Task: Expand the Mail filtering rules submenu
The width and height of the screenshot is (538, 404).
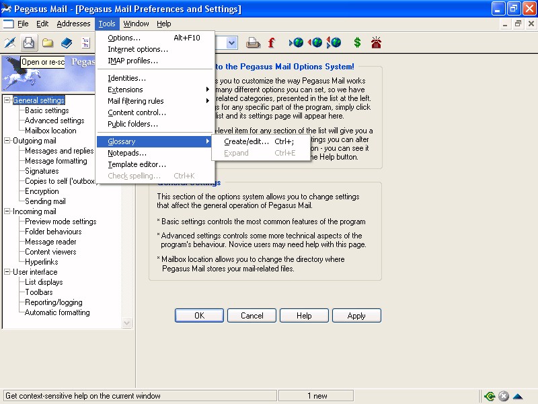Action: 155,101
